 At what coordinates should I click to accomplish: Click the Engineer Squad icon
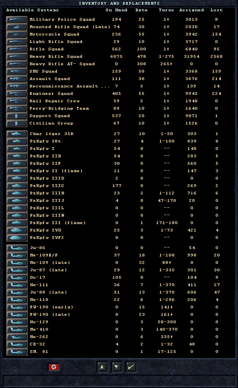[16, 94]
